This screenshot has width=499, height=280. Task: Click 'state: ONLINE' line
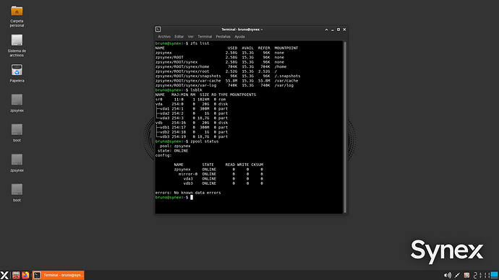[x=173, y=151]
